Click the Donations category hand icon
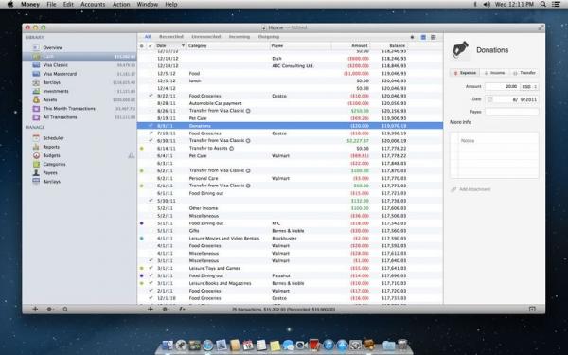568x355 pixels. (x=460, y=49)
